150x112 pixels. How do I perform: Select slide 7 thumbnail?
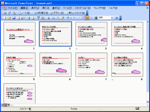point(91,65)
